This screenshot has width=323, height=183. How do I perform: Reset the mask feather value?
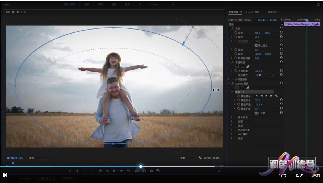[281, 100]
